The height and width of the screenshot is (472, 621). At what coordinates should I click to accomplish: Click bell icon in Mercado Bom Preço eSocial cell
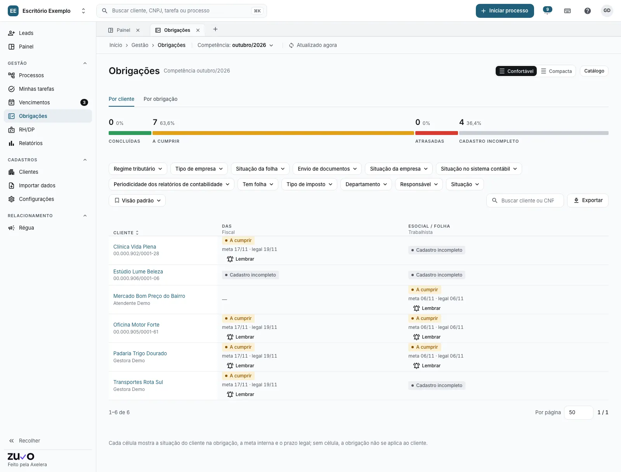[x=416, y=308]
